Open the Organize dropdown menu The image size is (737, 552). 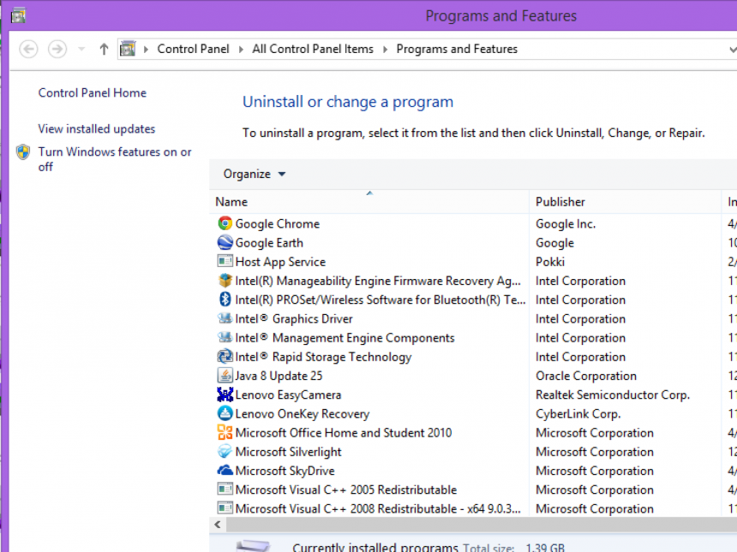pos(255,174)
